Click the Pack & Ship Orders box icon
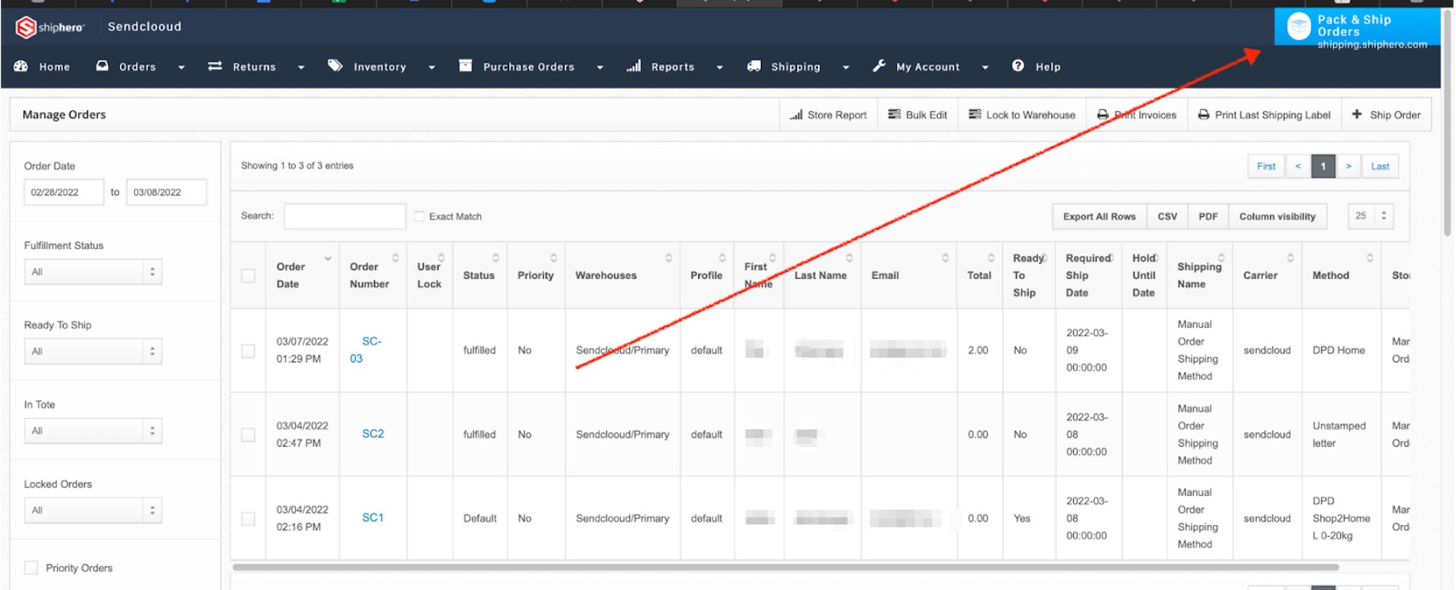Image resolution: width=1456 pixels, height=590 pixels. point(1299,27)
